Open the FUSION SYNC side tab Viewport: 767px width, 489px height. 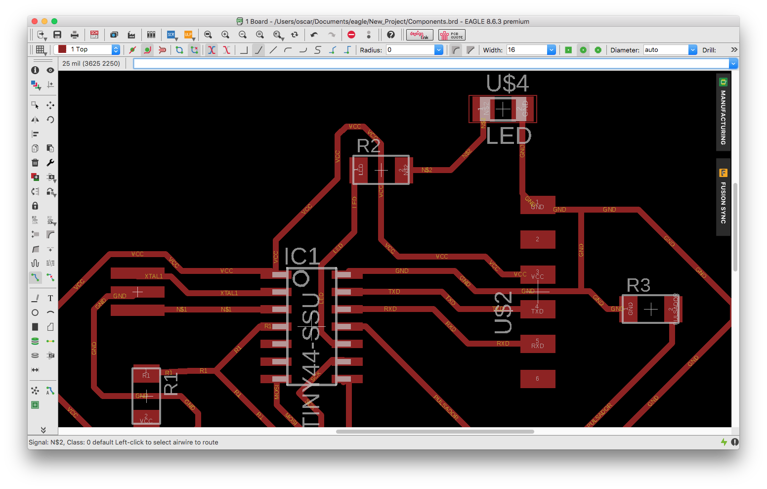723,197
